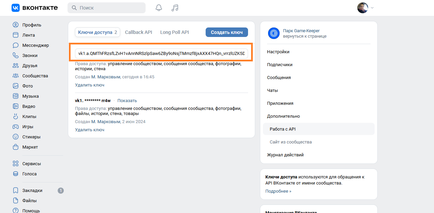Reveal the hidden key with Показать

pos(127,100)
